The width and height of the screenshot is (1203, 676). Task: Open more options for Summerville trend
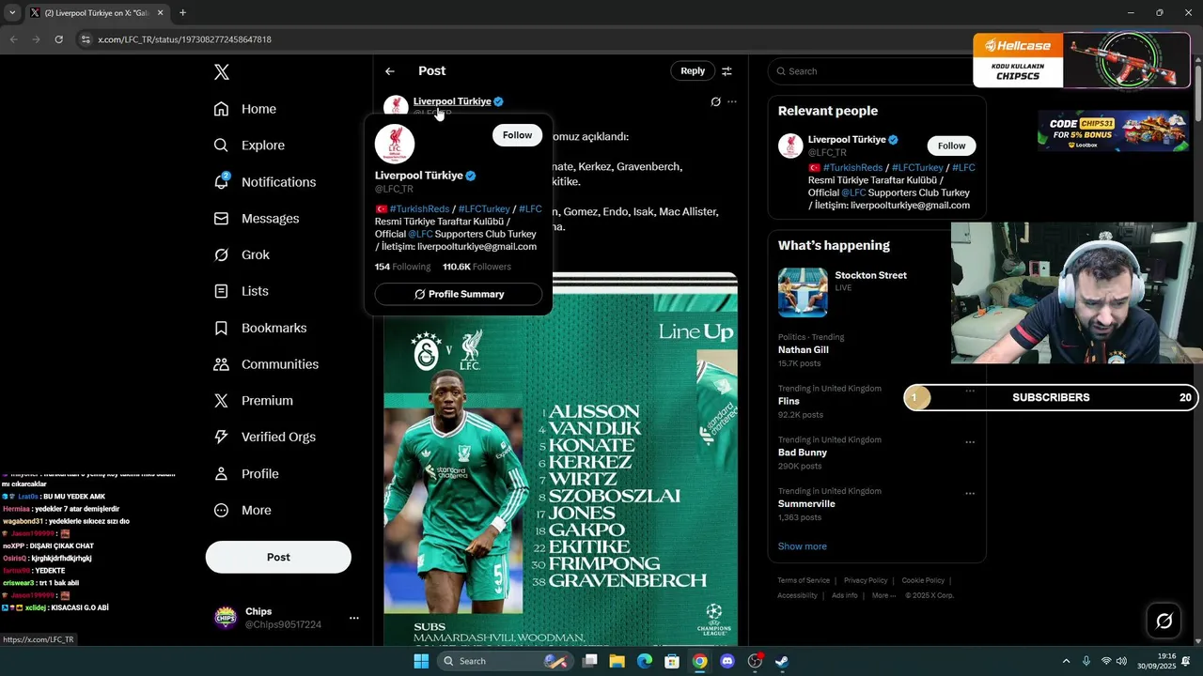[970, 493]
